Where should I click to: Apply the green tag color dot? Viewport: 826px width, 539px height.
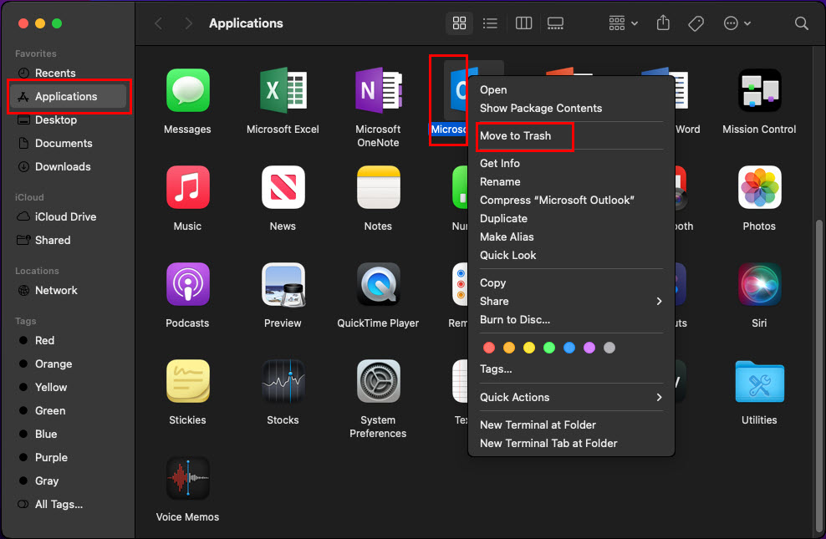pyautogui.click(x=549, y=348)
